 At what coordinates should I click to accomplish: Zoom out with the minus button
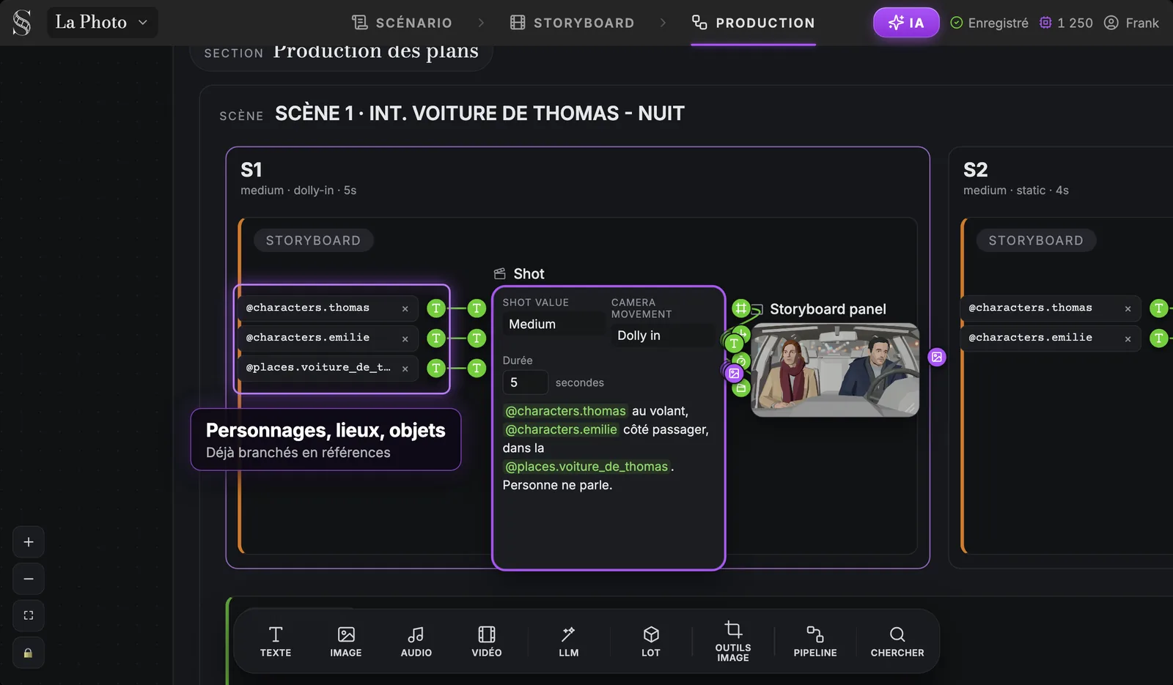[x=29, y=579]
